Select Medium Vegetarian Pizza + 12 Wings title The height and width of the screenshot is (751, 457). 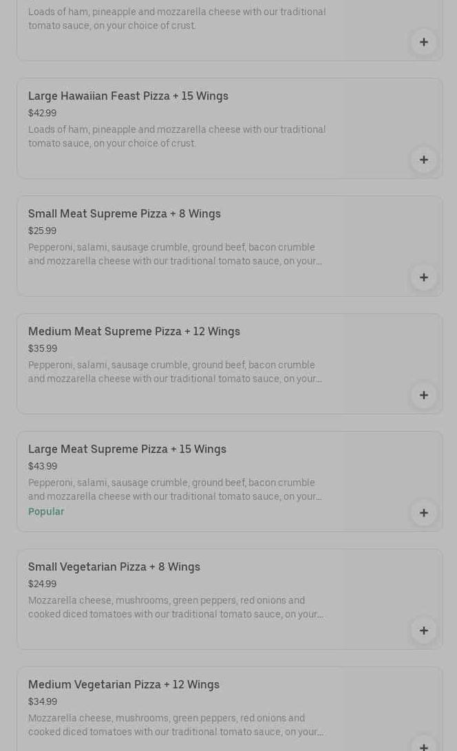(x=124, y=684)
